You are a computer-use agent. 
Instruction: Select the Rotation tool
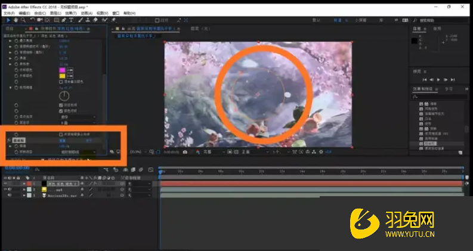33,20
